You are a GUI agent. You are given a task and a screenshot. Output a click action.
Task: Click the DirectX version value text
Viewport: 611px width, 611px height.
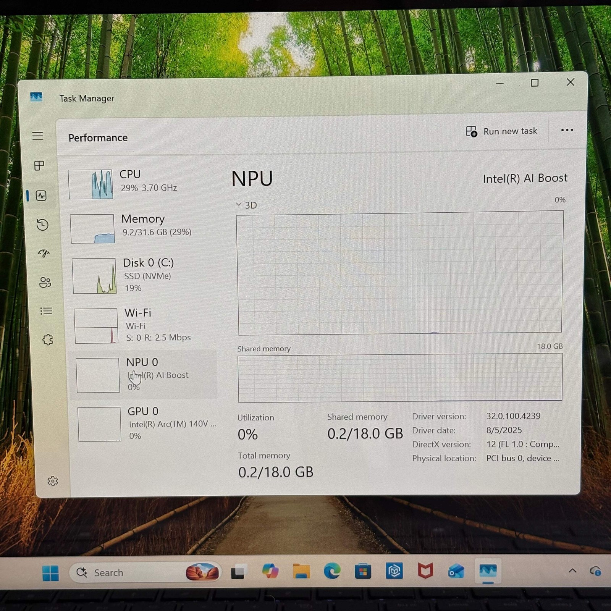(522, 444)
